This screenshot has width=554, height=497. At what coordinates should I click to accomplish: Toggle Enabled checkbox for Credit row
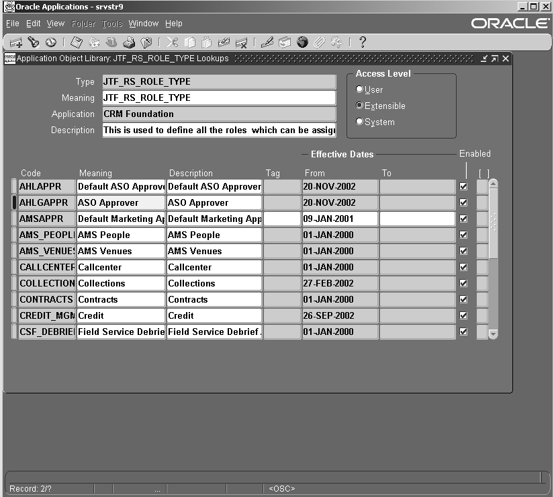pos(463,315)
